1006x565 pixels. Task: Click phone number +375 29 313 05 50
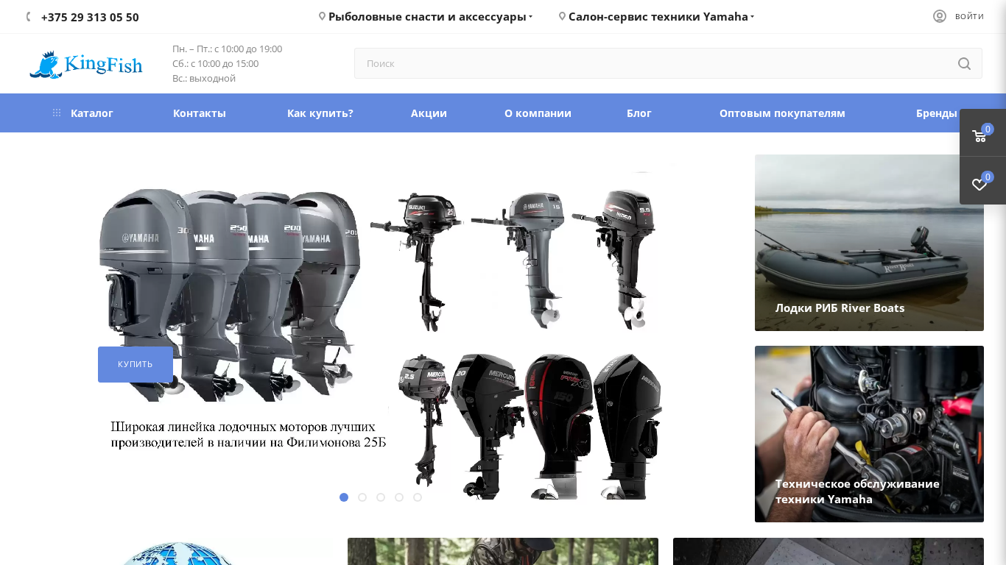pos(90,17)
